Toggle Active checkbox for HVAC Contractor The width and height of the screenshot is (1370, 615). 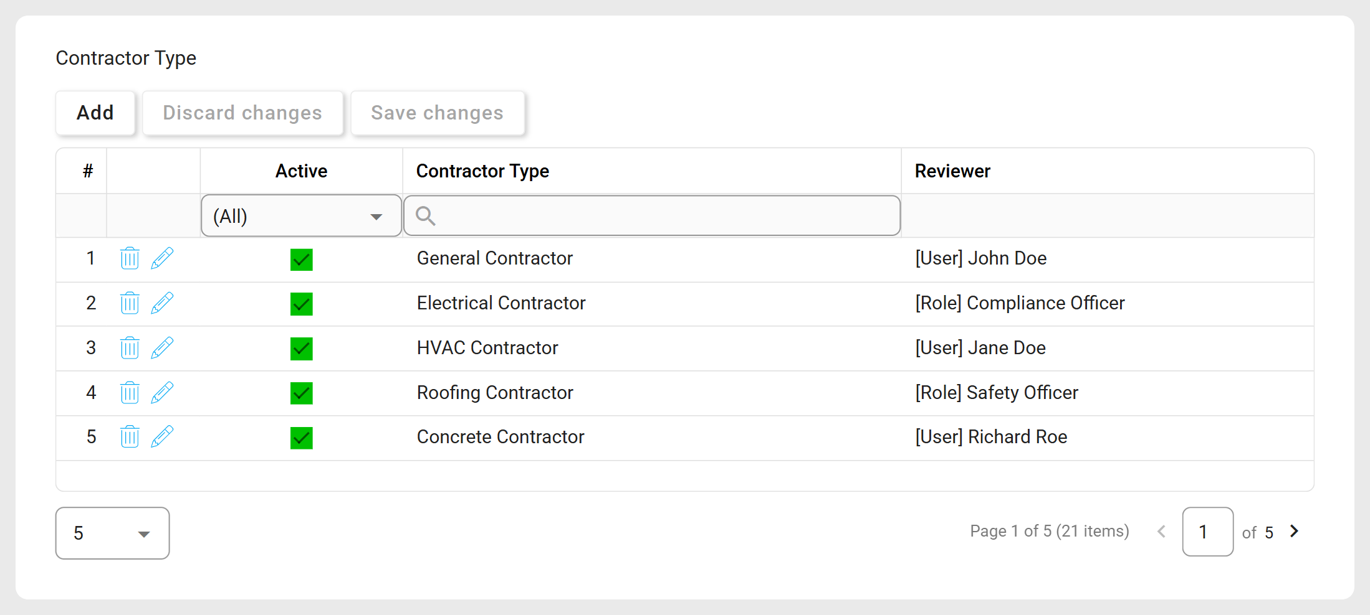301,349
